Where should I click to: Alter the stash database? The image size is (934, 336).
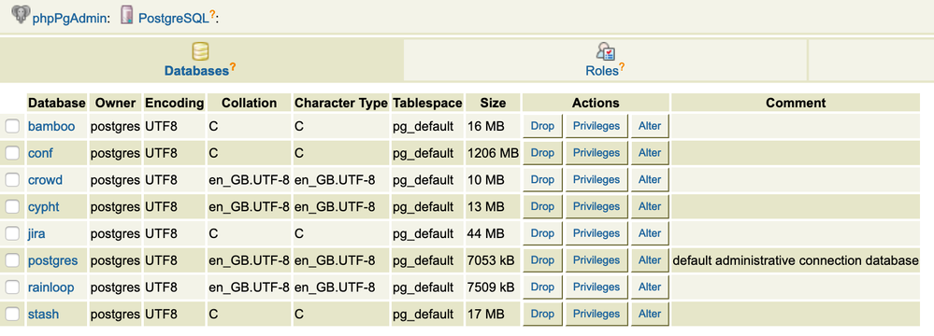pos(649,314)
